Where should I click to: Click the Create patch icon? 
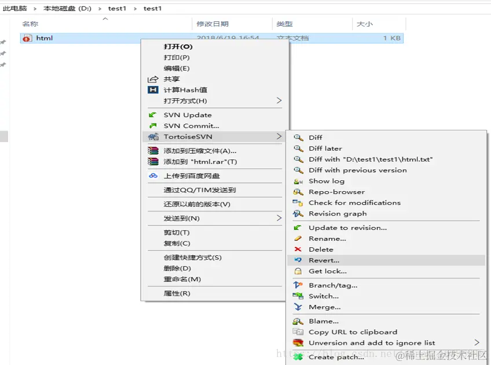298,356
